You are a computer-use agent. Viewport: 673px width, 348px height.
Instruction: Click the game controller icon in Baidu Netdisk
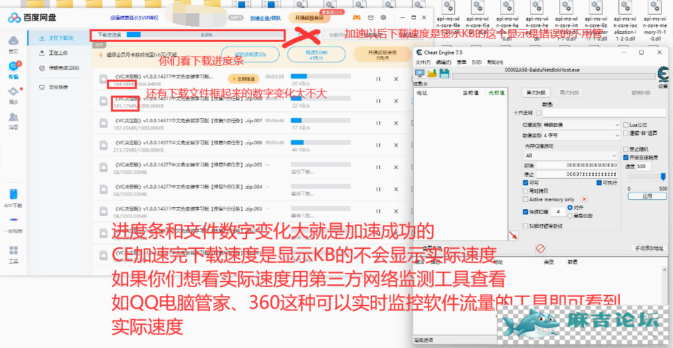click(356, 17)
